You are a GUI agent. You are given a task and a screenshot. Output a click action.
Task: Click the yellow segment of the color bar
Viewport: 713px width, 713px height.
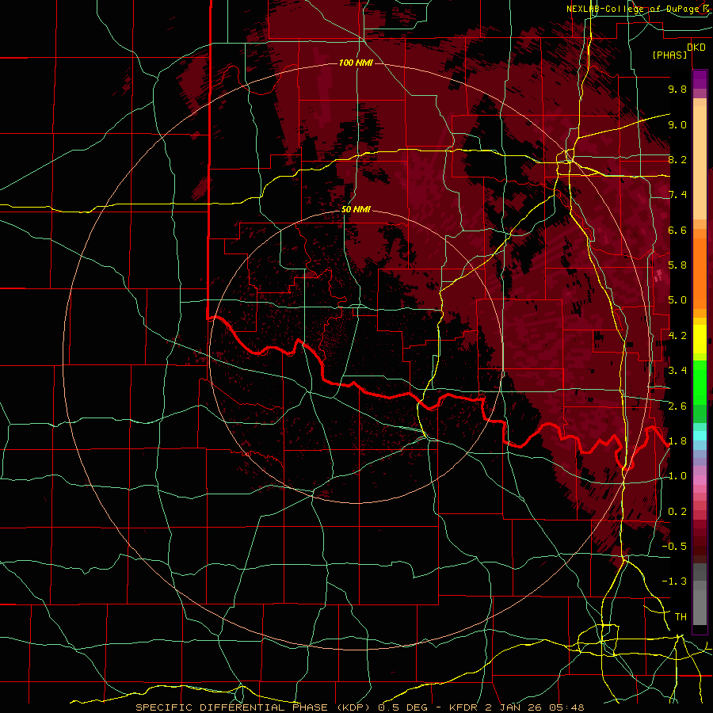(x=700, y=339)
